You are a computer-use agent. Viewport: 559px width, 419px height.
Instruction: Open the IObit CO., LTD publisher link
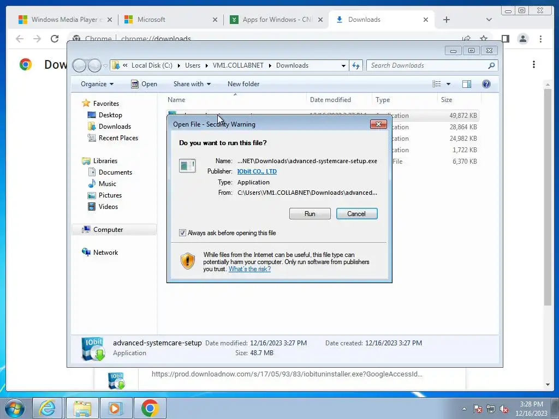(x=257, y=171)
